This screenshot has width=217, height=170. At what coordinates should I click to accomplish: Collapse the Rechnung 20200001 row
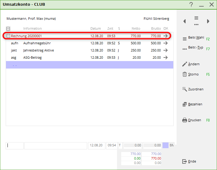coord(8,36)
